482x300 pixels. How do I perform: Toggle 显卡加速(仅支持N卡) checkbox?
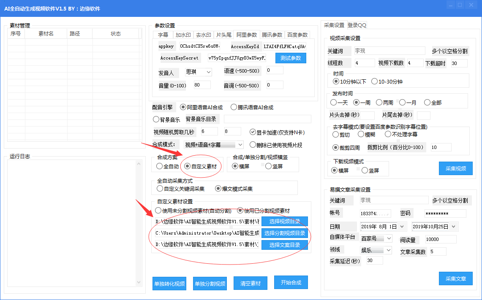click(277, 132)
